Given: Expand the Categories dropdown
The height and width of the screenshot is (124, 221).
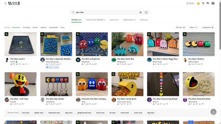Looking at the screenshot, I should coord(208,28).
